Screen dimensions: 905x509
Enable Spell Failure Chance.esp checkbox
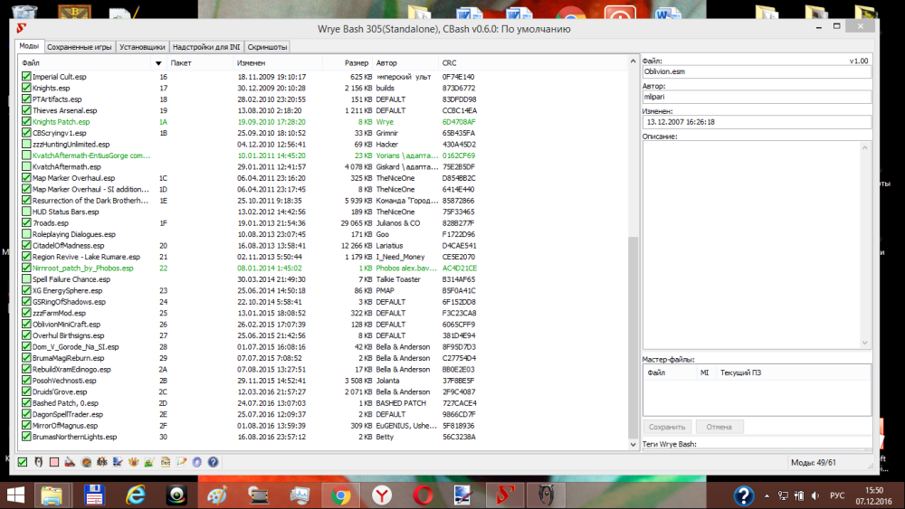(26, 279)
